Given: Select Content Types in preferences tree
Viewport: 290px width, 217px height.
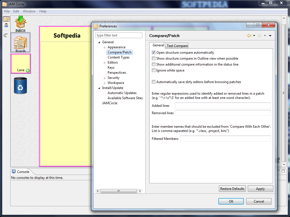Looking at the screenshot, I should point(118,57).
